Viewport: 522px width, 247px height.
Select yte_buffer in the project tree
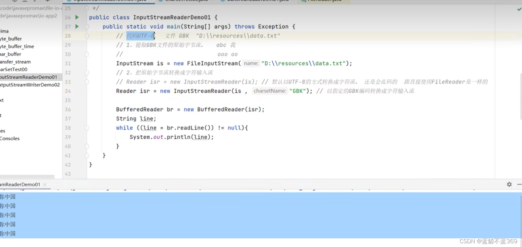(11, 39)
